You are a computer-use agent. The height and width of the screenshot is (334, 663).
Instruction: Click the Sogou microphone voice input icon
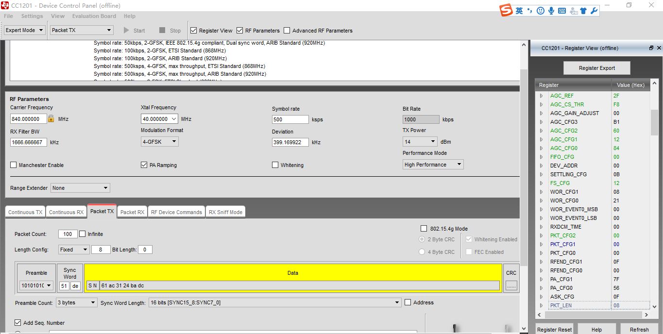point(551,10)
